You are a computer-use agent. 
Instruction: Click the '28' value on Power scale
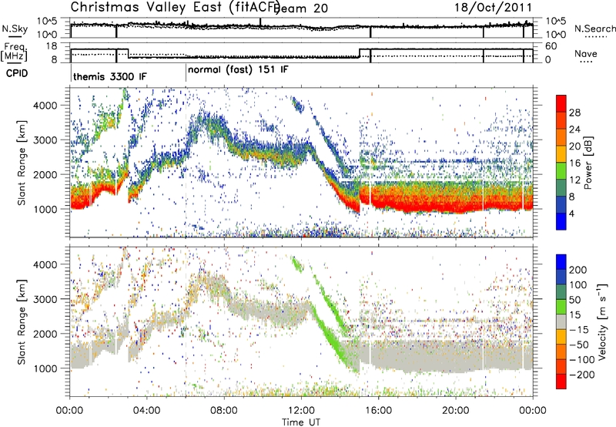574,113
